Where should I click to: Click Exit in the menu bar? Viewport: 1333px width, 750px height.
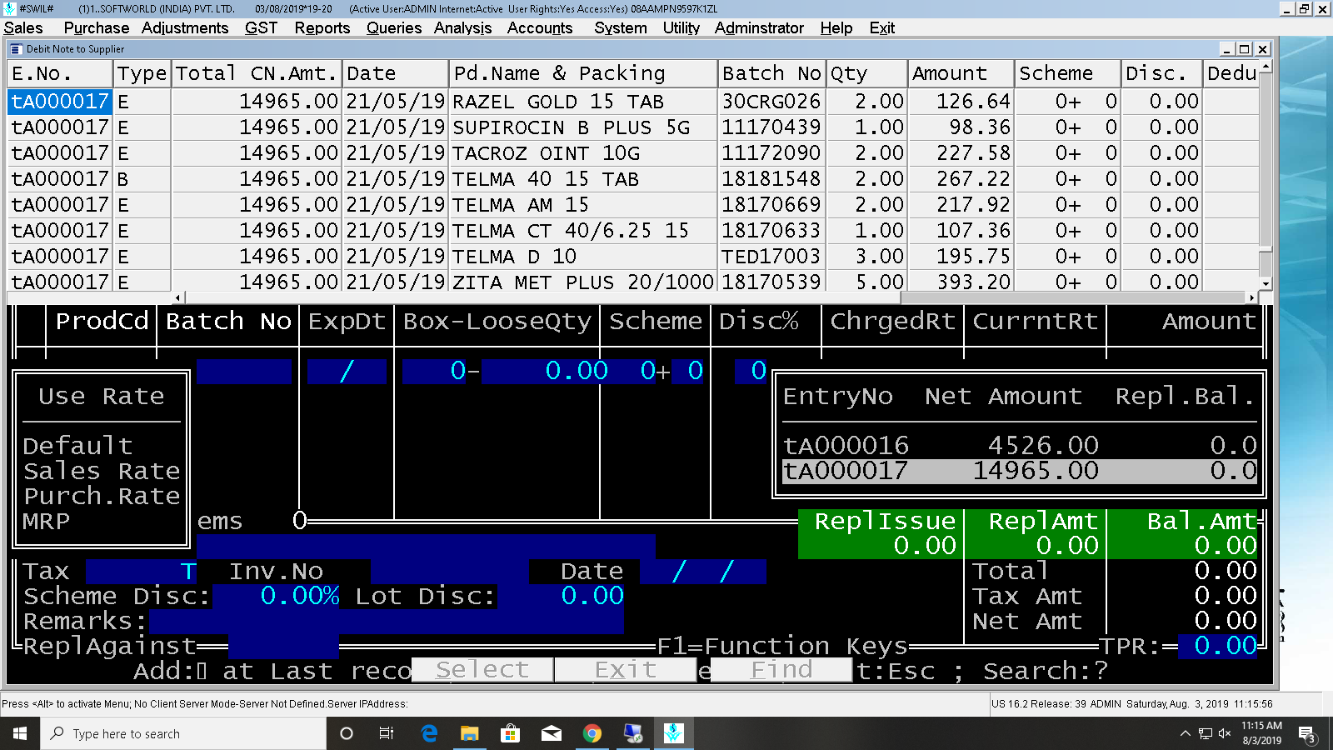[882, 27]
